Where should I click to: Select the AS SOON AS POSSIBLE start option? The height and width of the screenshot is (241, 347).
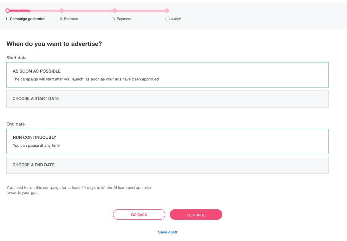[167, 75]
